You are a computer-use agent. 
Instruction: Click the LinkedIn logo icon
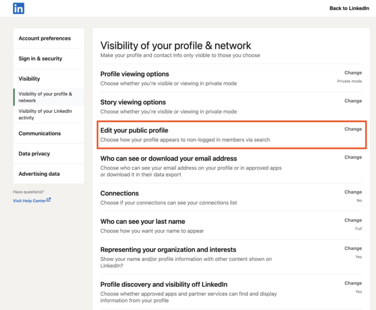point(19,8)
